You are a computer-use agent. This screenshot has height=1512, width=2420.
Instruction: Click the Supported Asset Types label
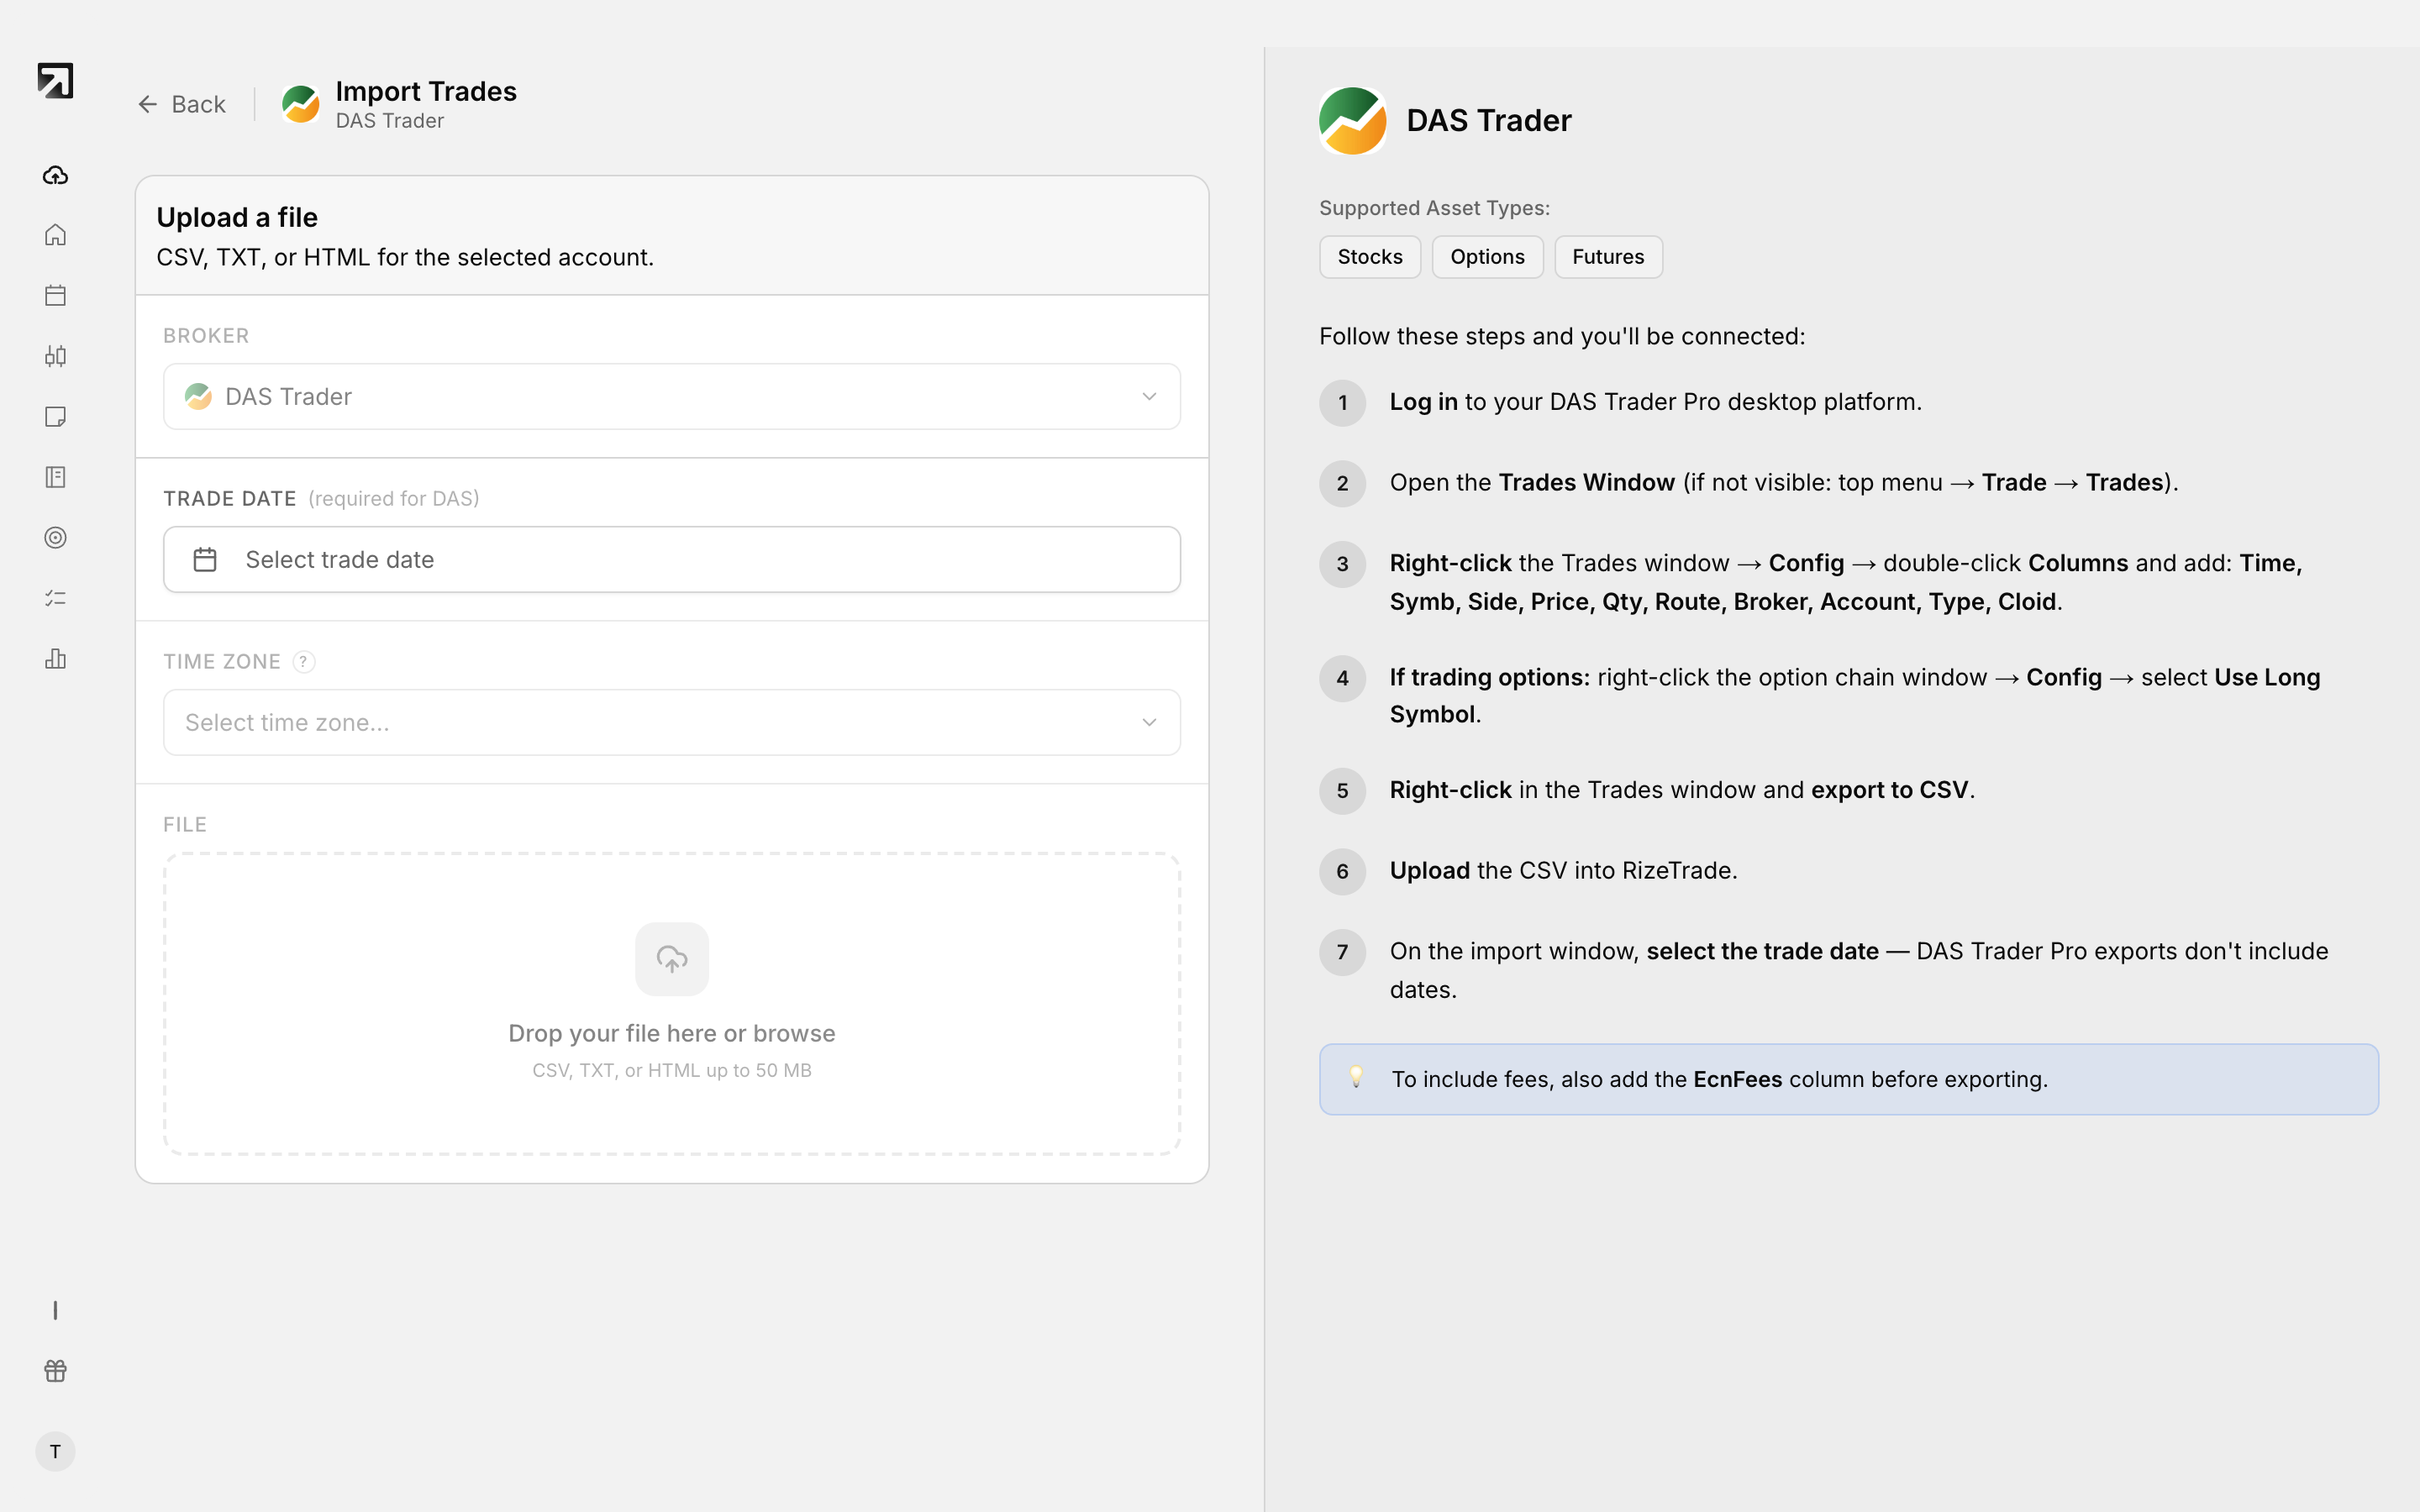(x=1434, y=208)
